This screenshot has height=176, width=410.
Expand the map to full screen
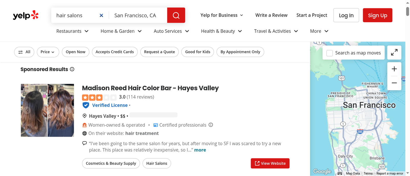coord(394,52)
